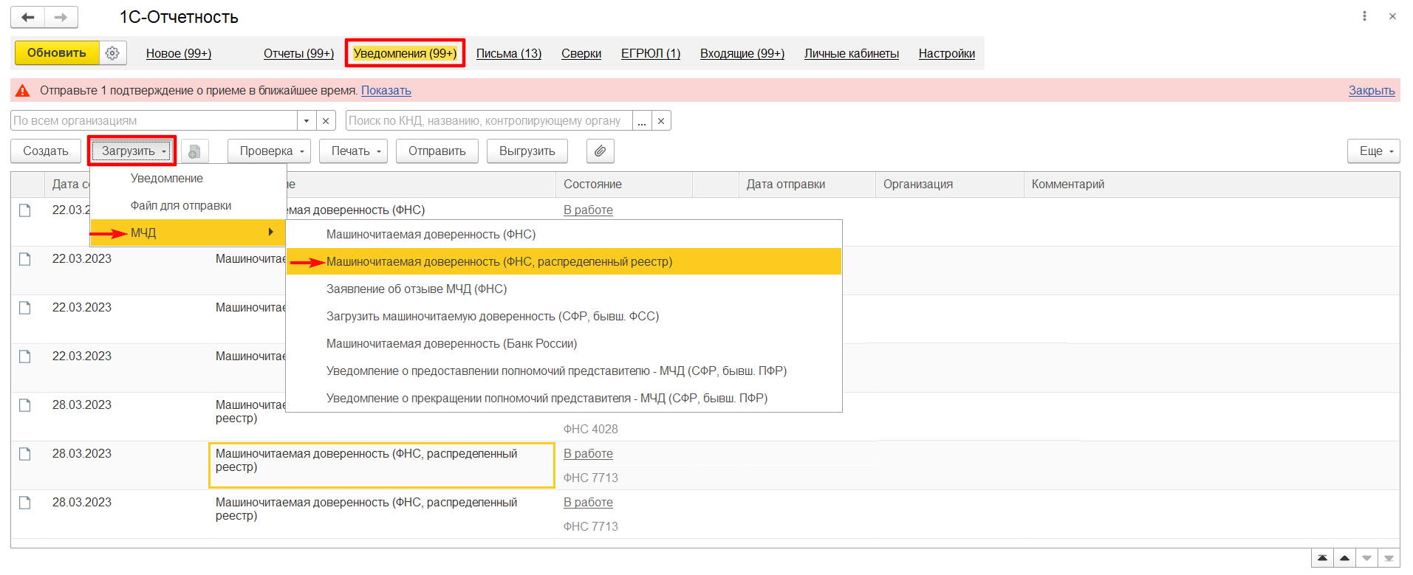The image size is (1413, 575).
Task: Open the Сверки tab
Action: (x=581, y=53)
